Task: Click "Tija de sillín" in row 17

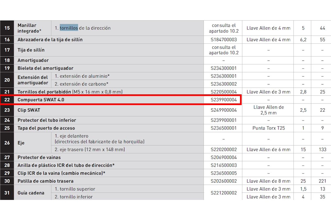Action: [31, 50]
